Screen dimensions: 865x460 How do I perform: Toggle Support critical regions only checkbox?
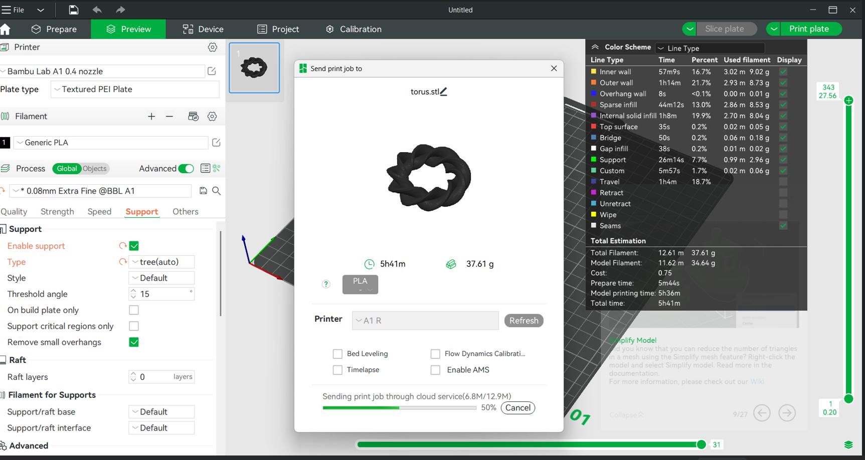[134, 326]
